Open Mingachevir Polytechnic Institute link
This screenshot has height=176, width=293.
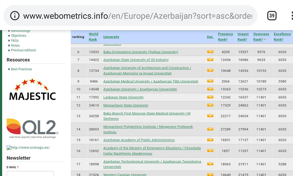coord(148,129)
